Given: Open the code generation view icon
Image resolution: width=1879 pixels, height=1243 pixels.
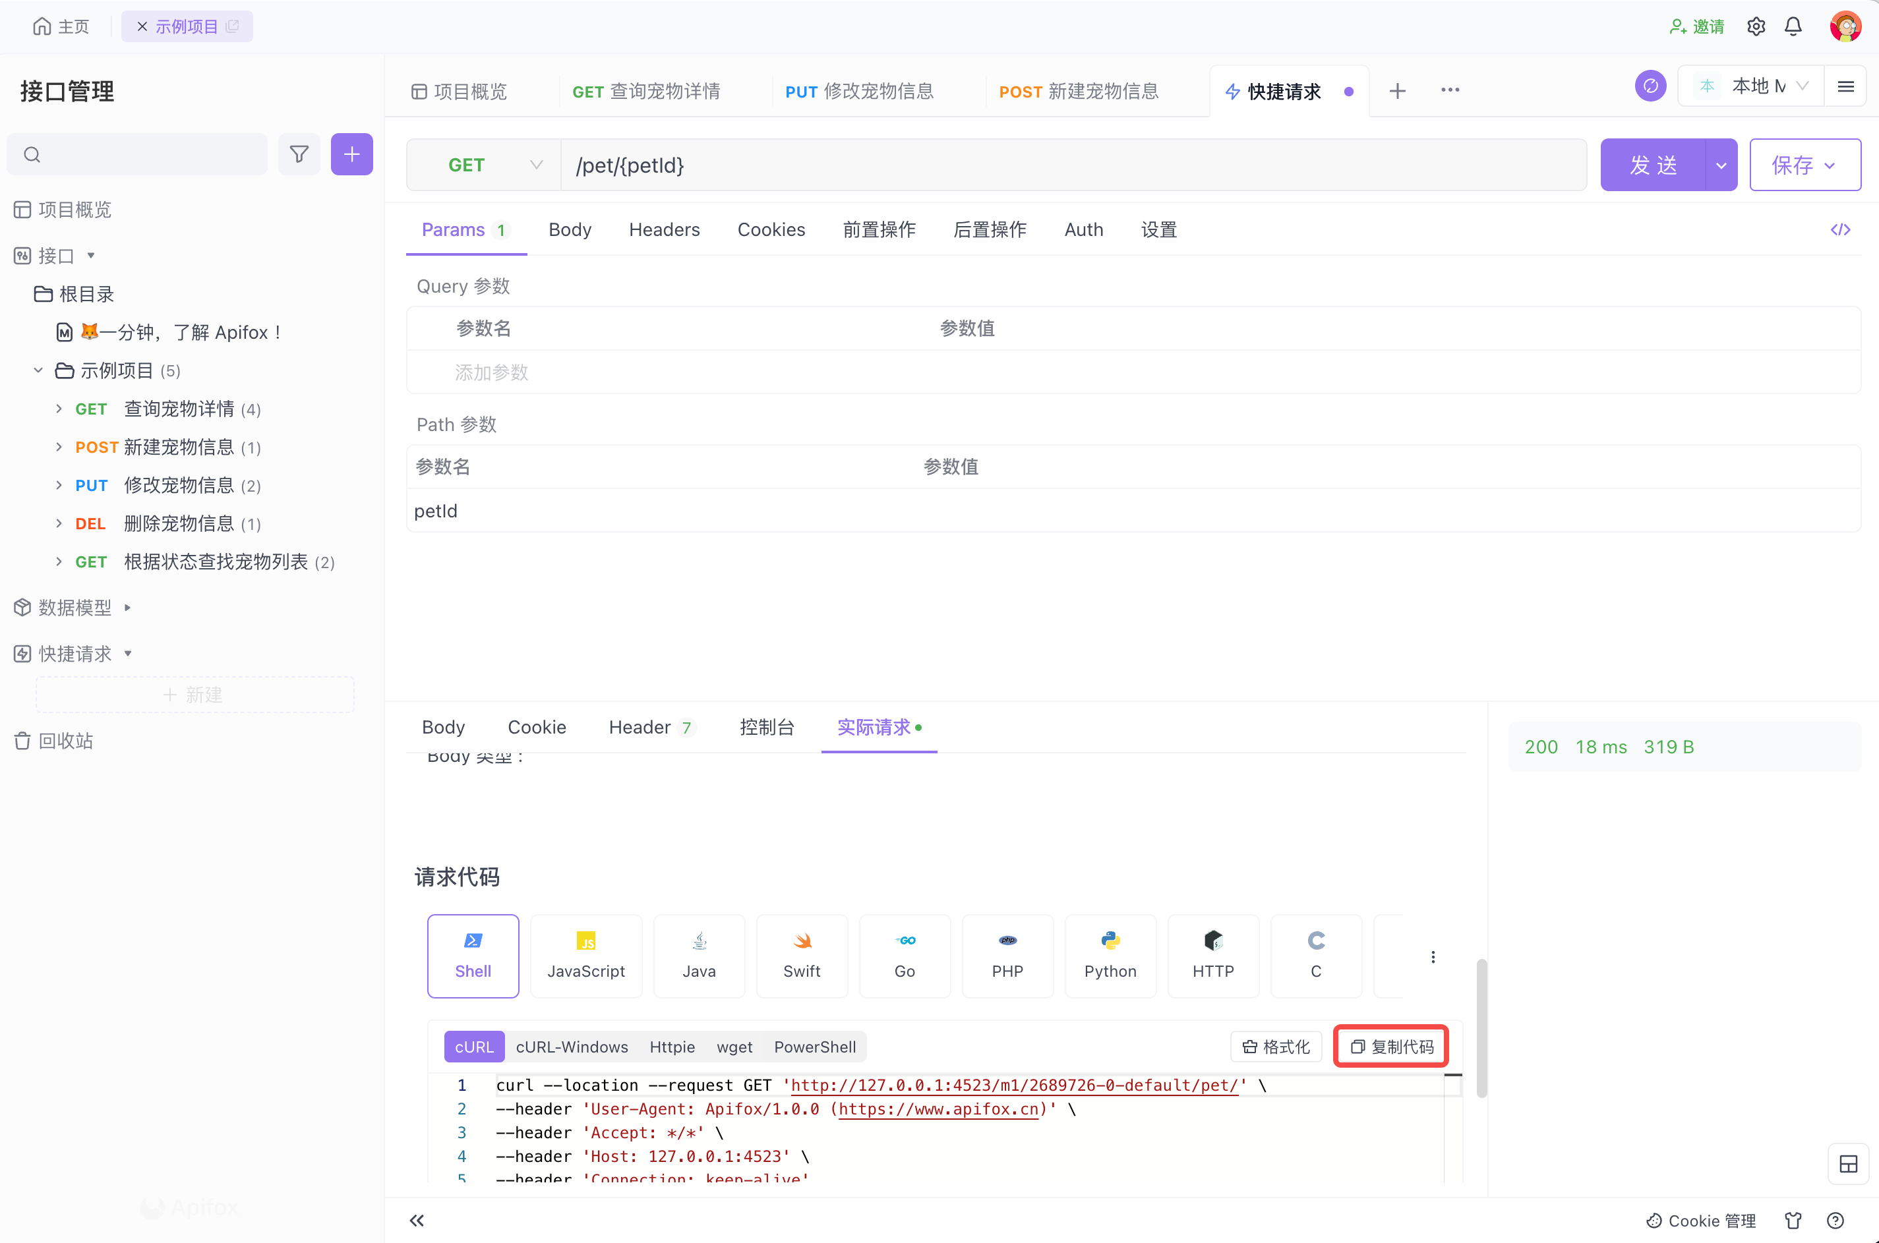Looking at the screenshot, I should click(x=1841, y=229).
